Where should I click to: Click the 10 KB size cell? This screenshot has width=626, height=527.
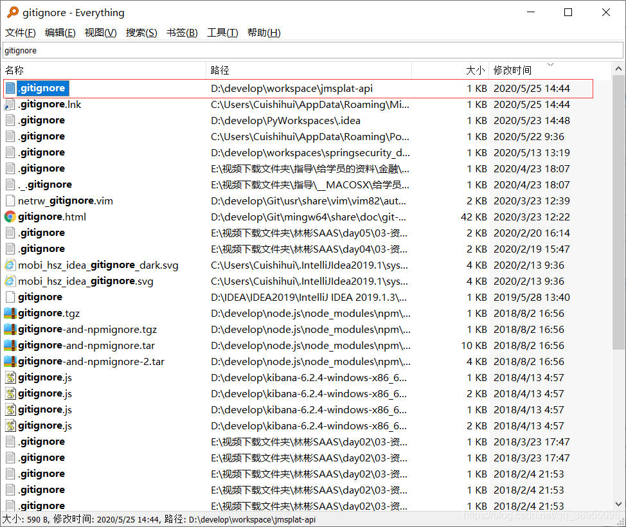474,345
